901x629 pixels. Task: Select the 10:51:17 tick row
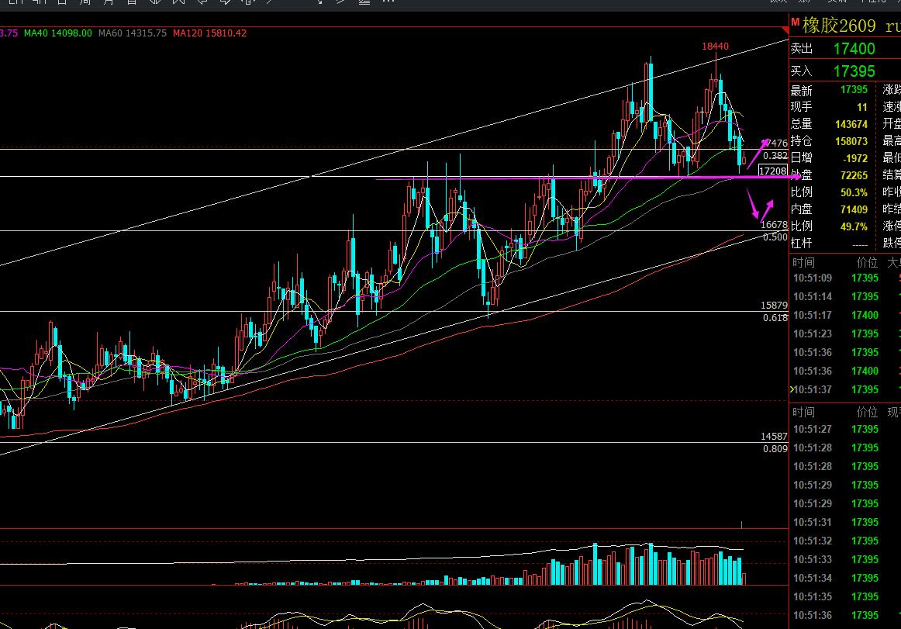[845, 315]
